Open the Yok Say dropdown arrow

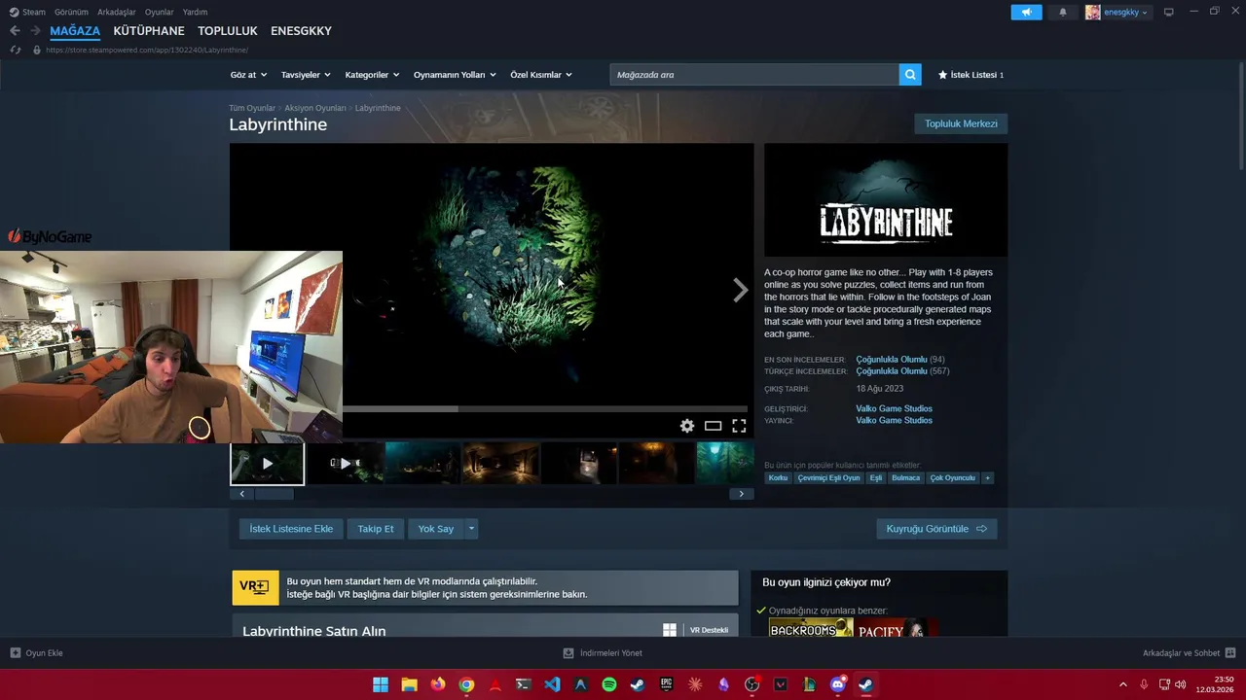[471, 529]
